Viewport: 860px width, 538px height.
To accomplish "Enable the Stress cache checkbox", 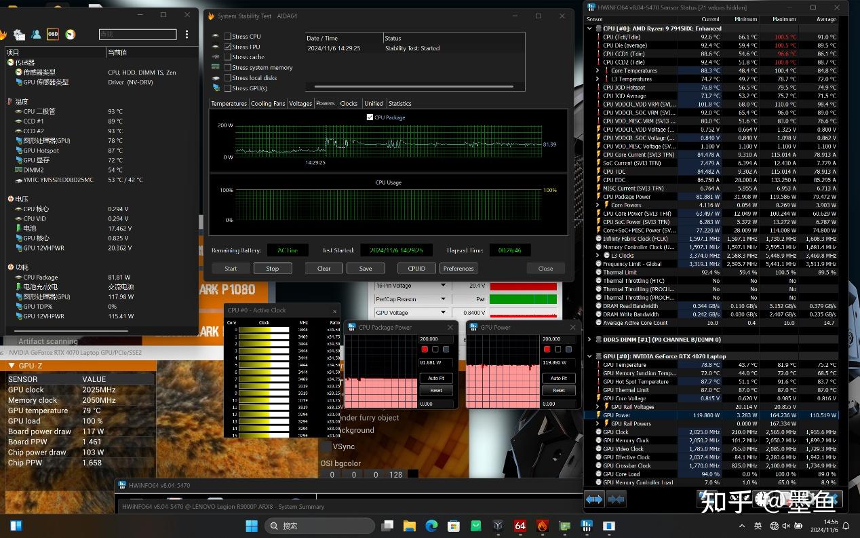I will click(x=228, y=57).
